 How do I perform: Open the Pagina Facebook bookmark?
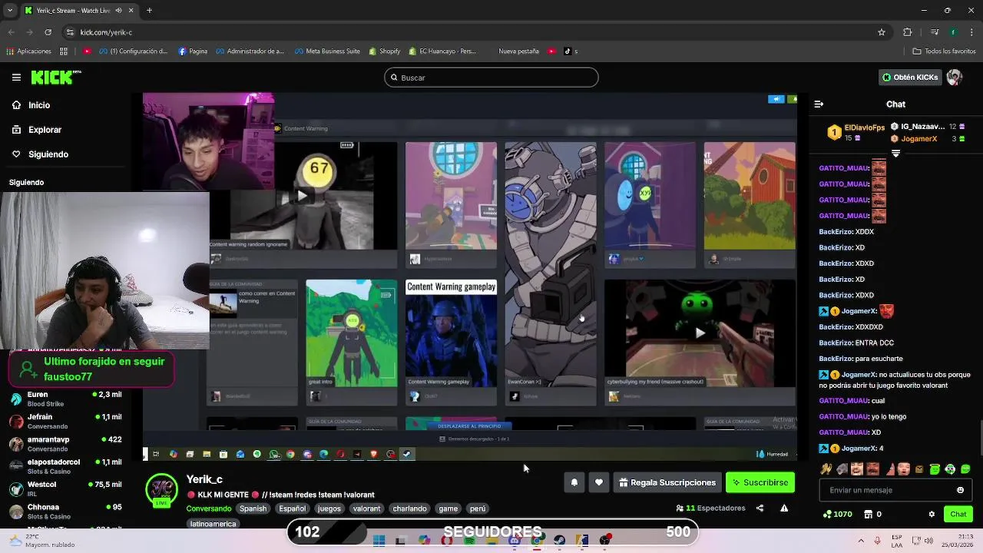pos(193,51)
